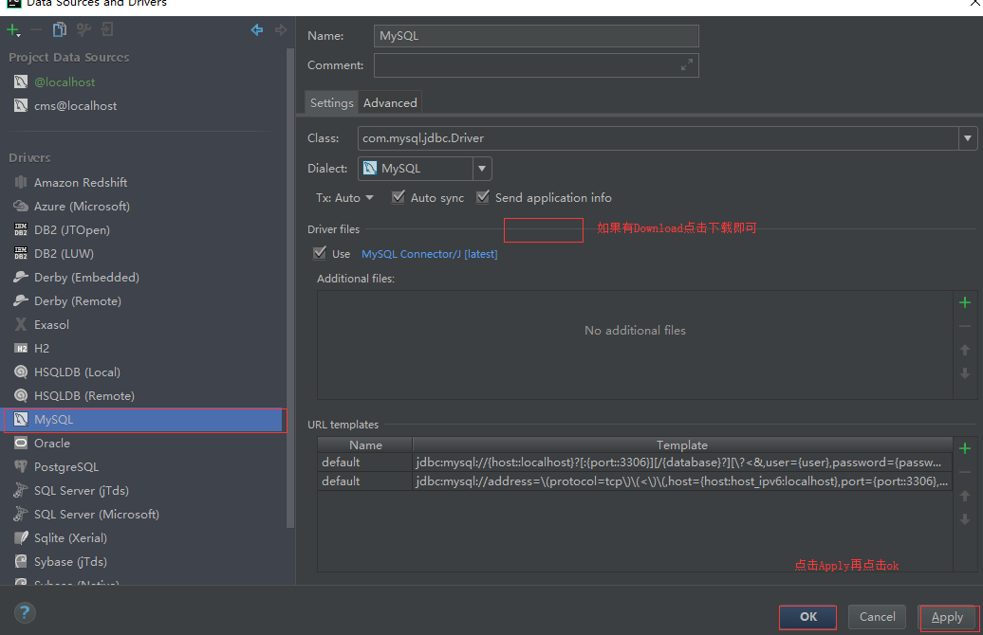Click the Apply button
The width and height of the screenshot is (983, 635).
coord(947,617)
